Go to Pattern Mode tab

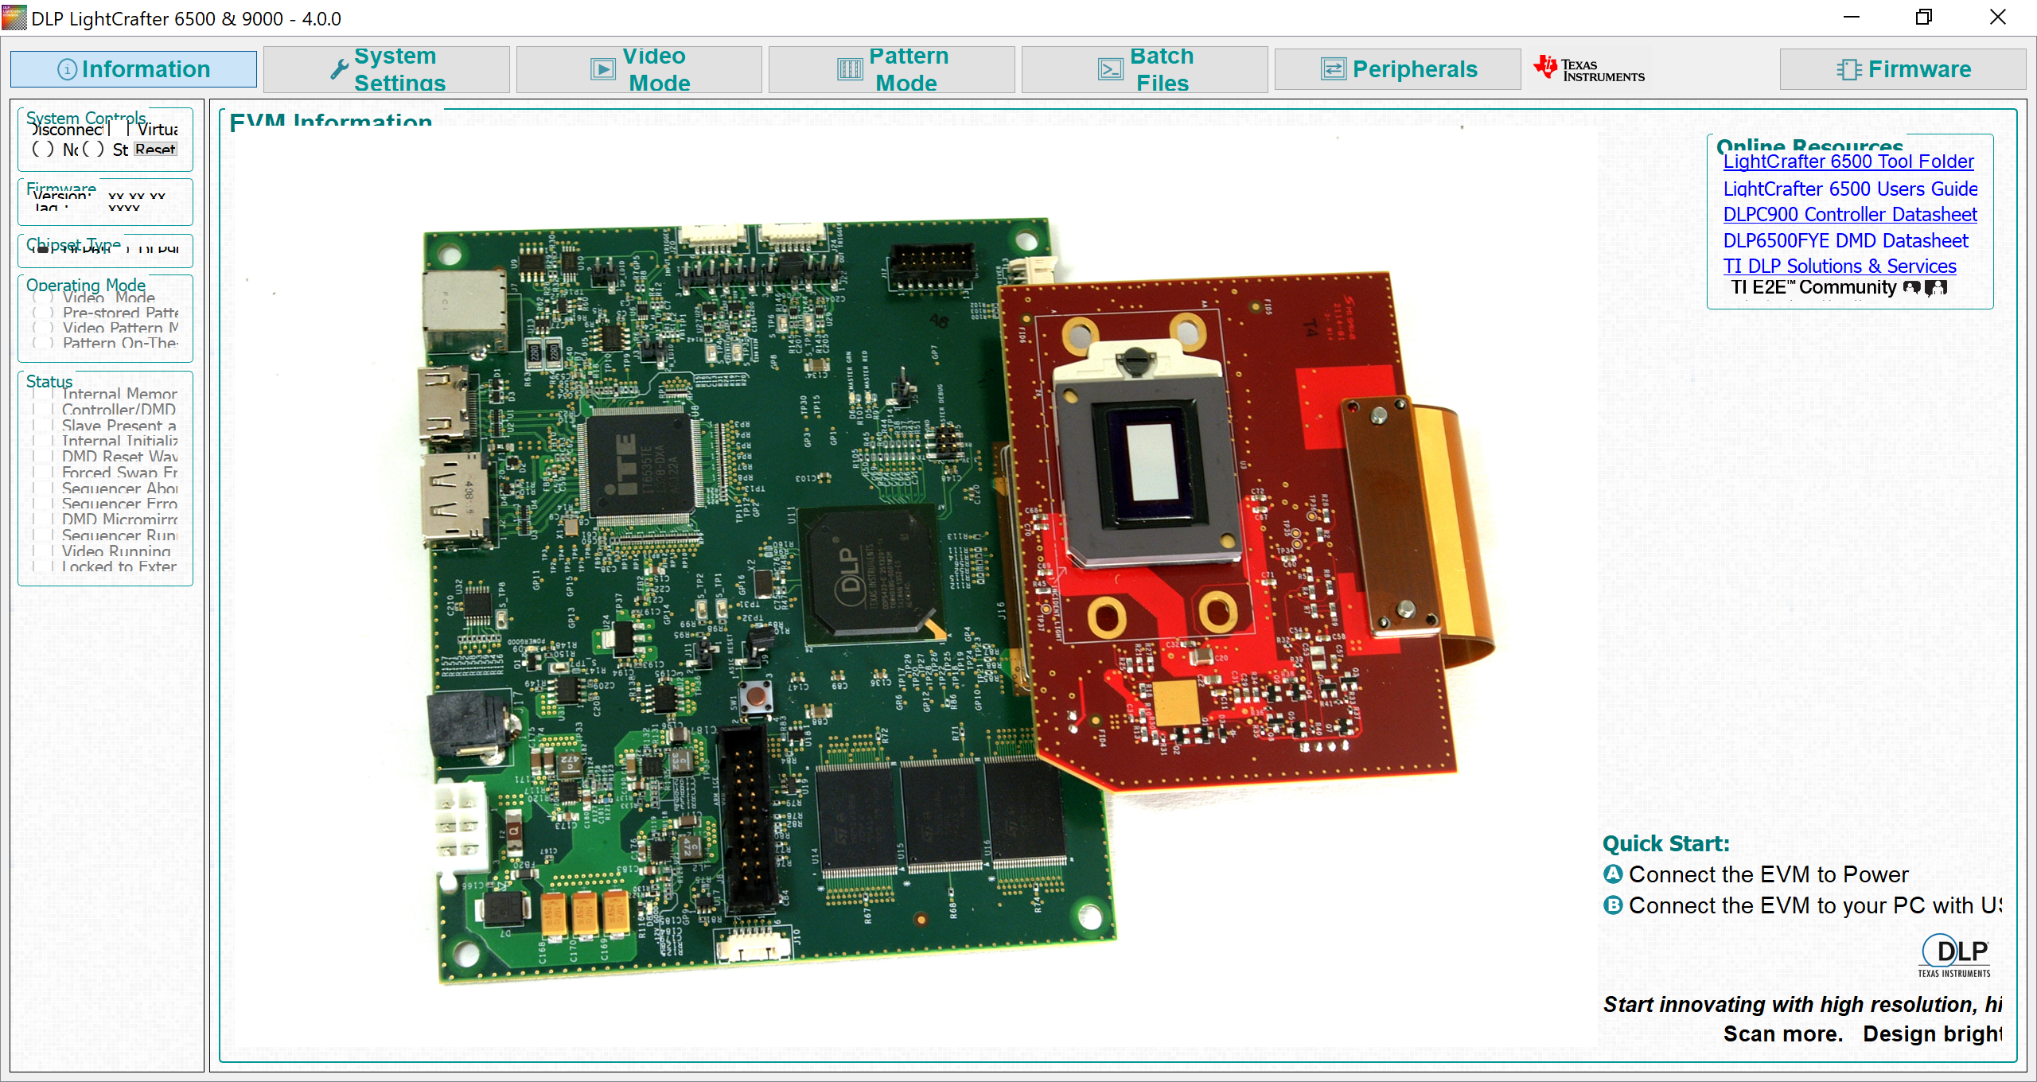892,69
